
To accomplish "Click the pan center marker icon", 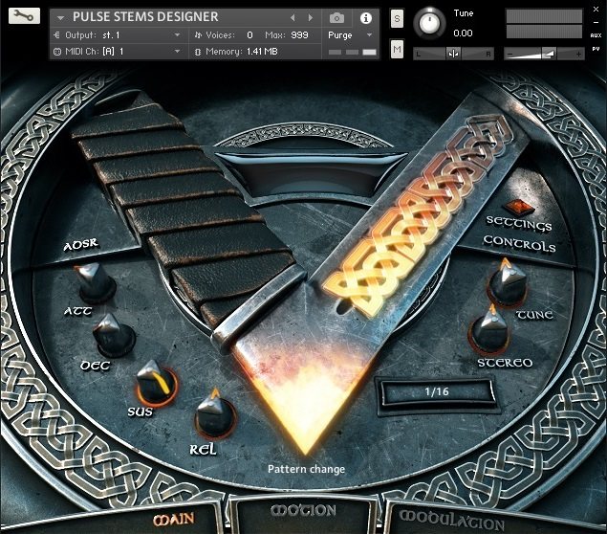I will 453,54.
